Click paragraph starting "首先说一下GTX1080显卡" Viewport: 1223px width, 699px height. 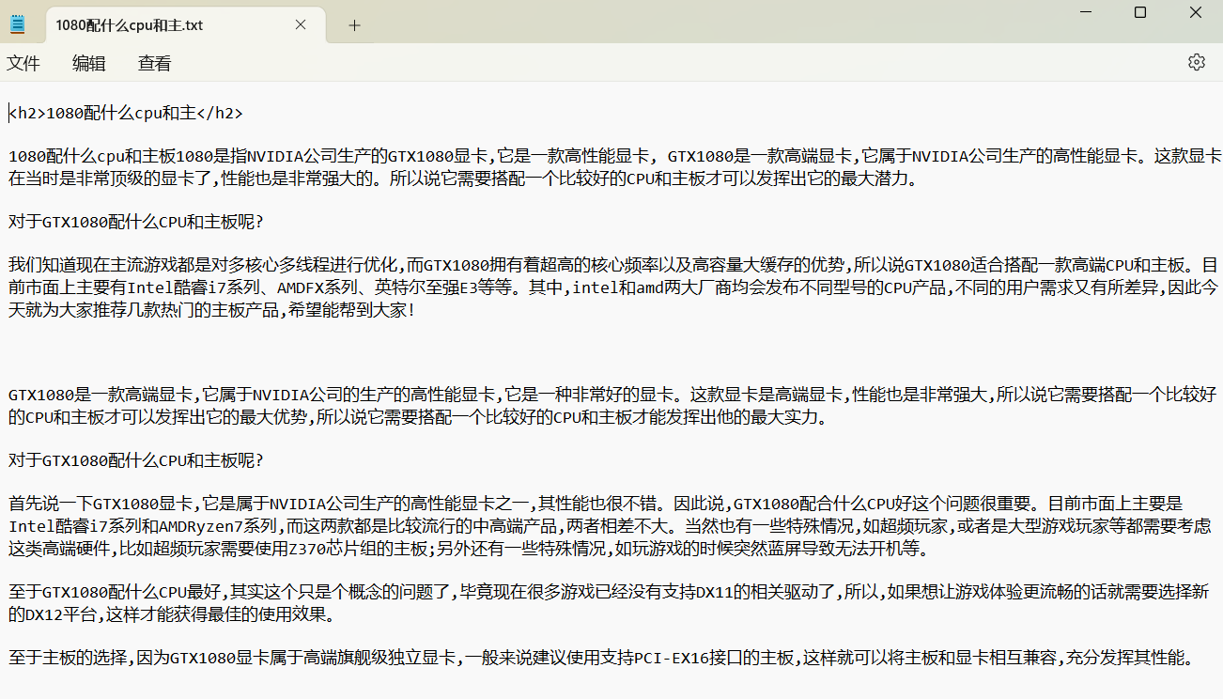pos(610,525)
